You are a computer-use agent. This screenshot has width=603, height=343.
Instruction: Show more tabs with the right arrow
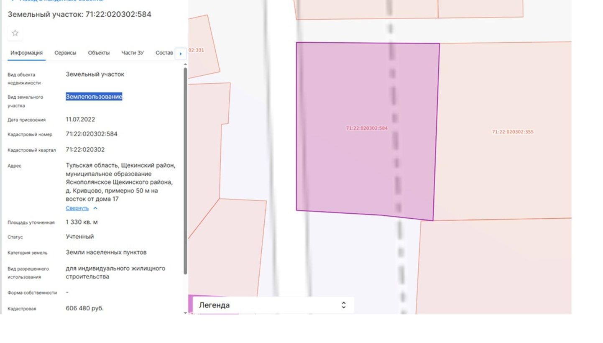pyautogui.click(x=181, y=54)
